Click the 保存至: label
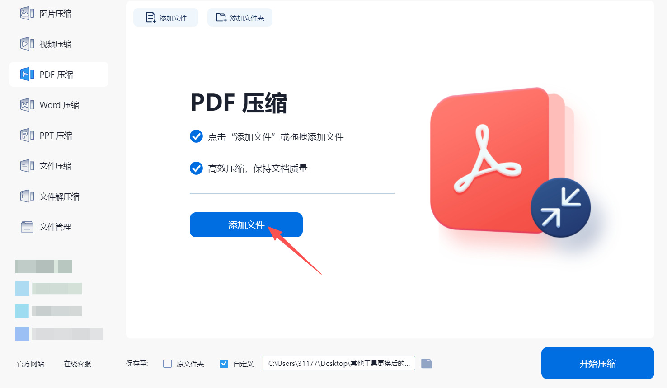This screenshot has height=388, width=667. pyautogui.click(x=137, y=364)
